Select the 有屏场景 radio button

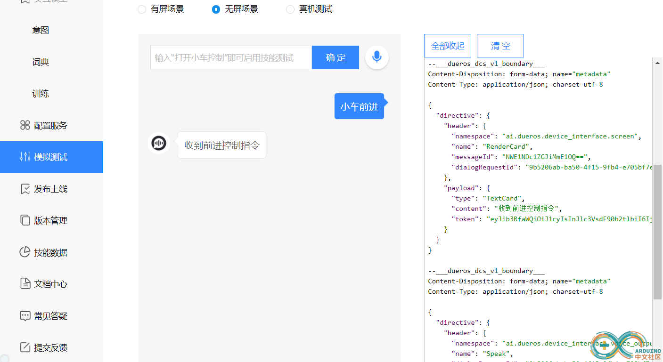coord(141,9)
